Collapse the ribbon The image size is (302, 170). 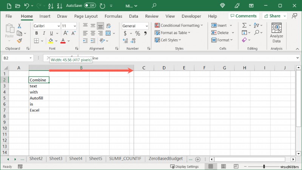(297, 49)
